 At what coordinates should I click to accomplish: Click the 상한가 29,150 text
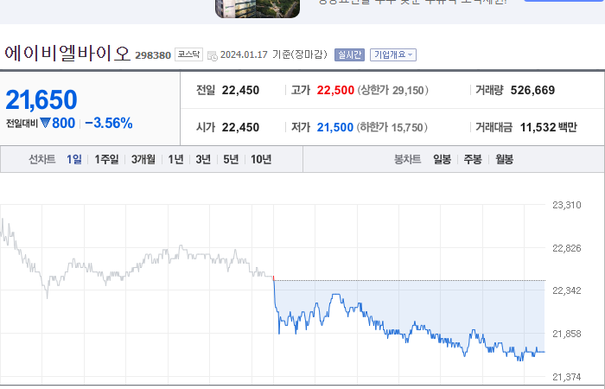[x=392, y=90]
